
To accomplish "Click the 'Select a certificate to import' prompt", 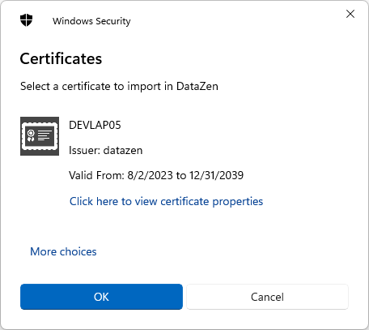I will 119,87.
